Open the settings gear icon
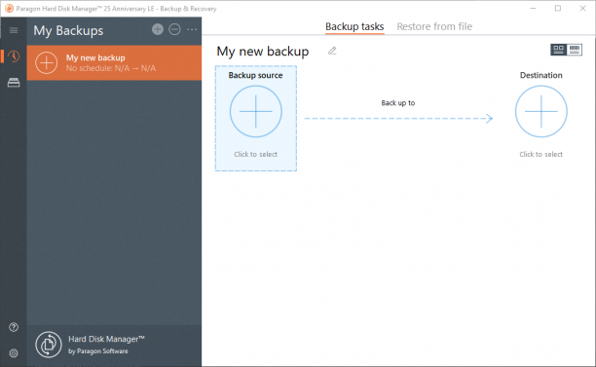The height and width of the screenshot is (367, 596). pos(14,353)
